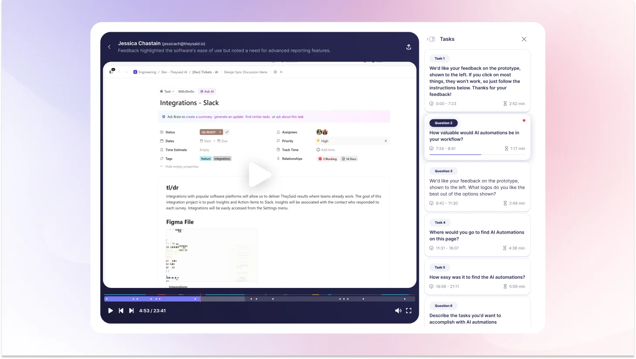Click the Task 4 pill label
The image size is (636, 359).
tap(440, 223)
